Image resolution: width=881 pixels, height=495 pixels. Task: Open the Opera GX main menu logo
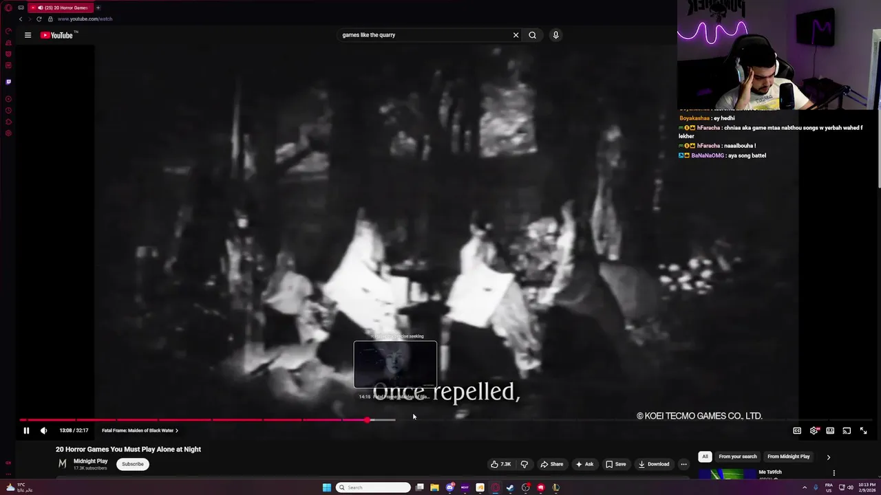[x=8, y=8]
